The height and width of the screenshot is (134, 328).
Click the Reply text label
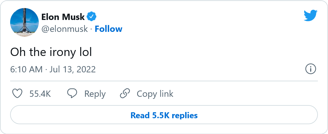[95, 94]
